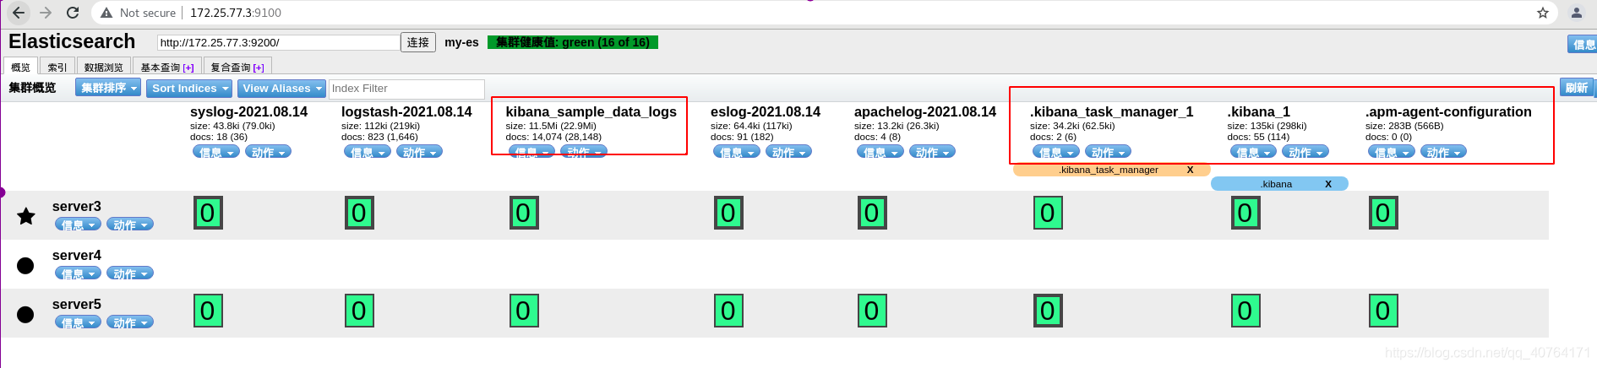1597x368 pixels.
Task: Click the node circle icon for server5
Action: click(25, 315)
